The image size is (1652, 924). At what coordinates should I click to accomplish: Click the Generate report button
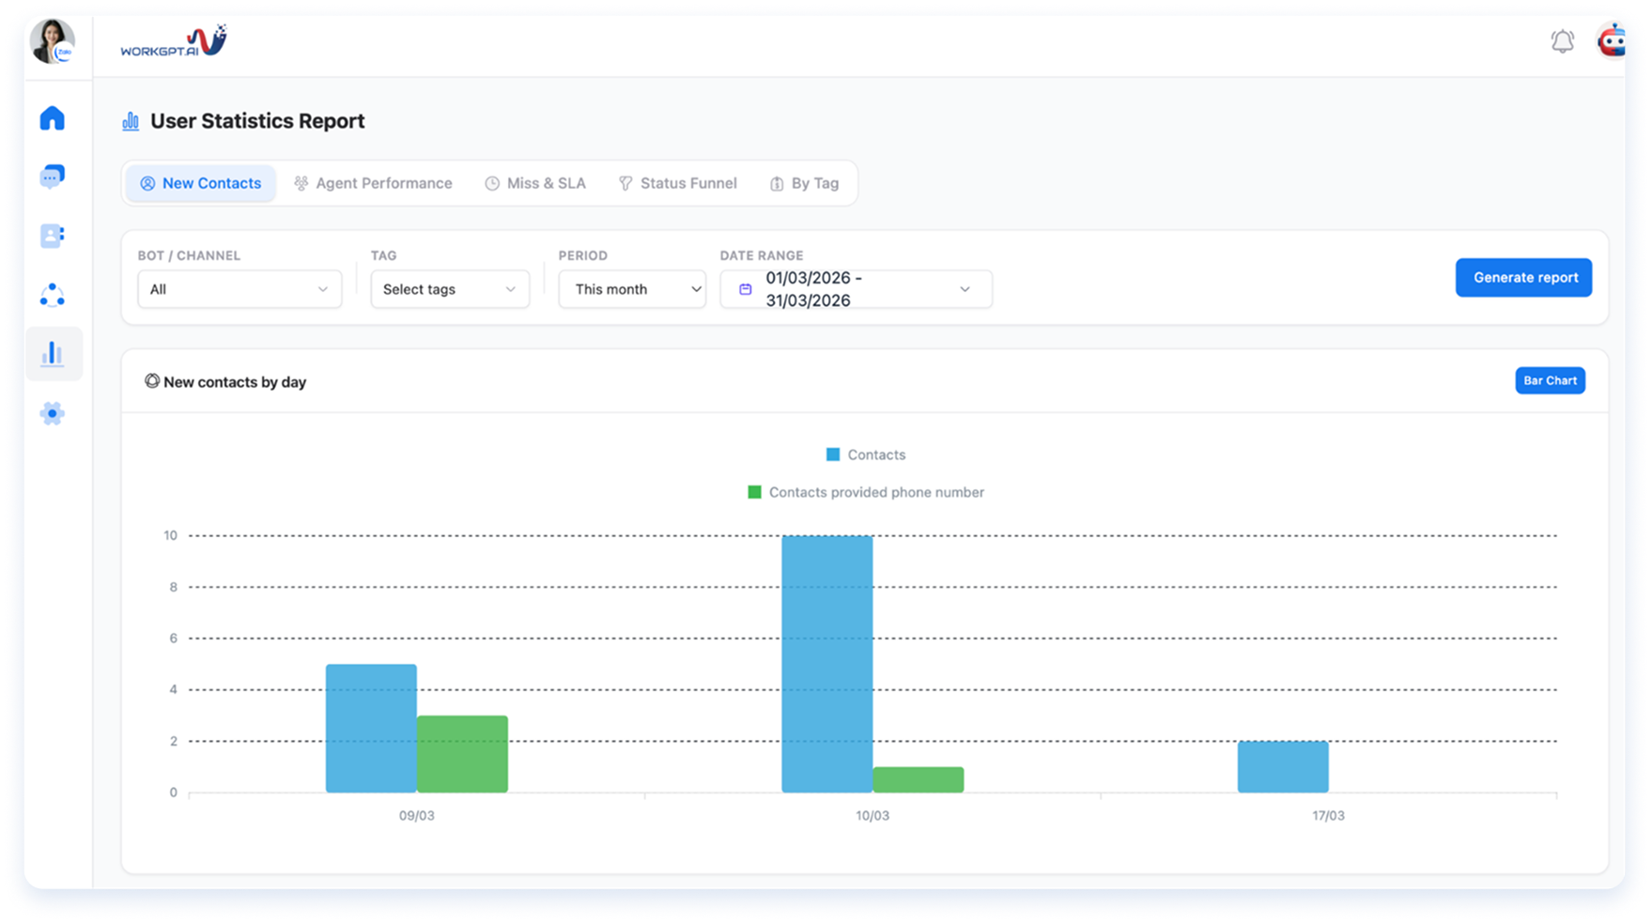click(x=1523, y=278)
